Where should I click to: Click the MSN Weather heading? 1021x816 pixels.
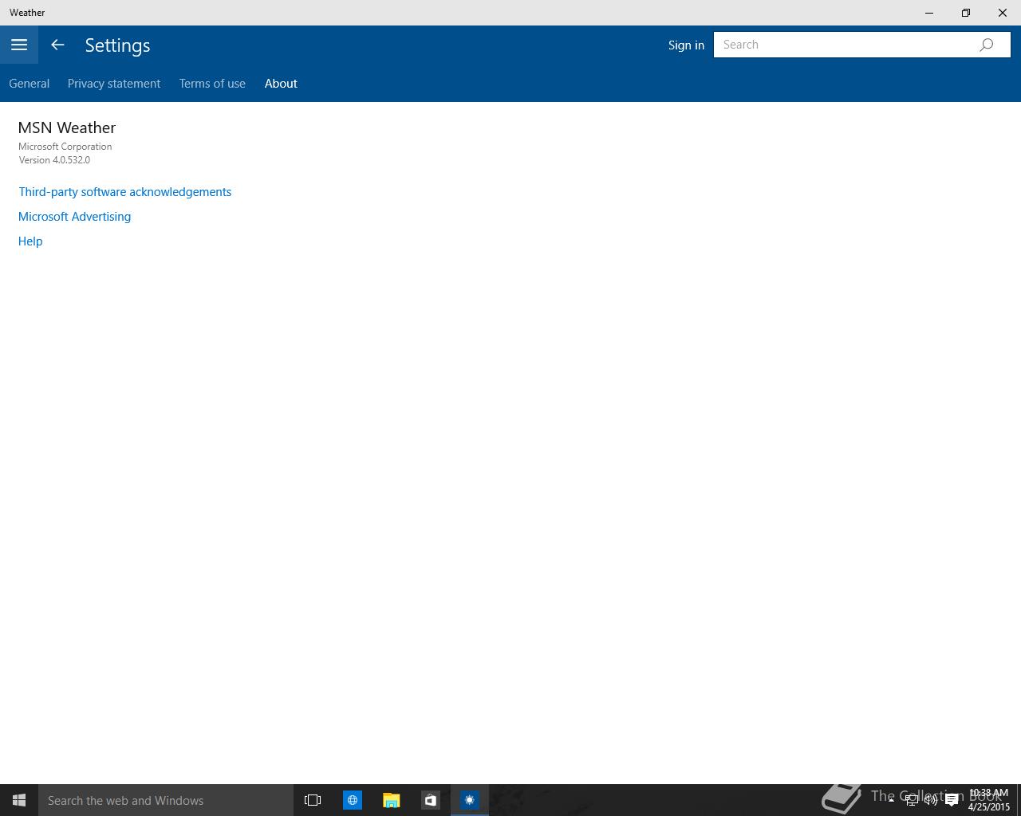click(67, 127)
